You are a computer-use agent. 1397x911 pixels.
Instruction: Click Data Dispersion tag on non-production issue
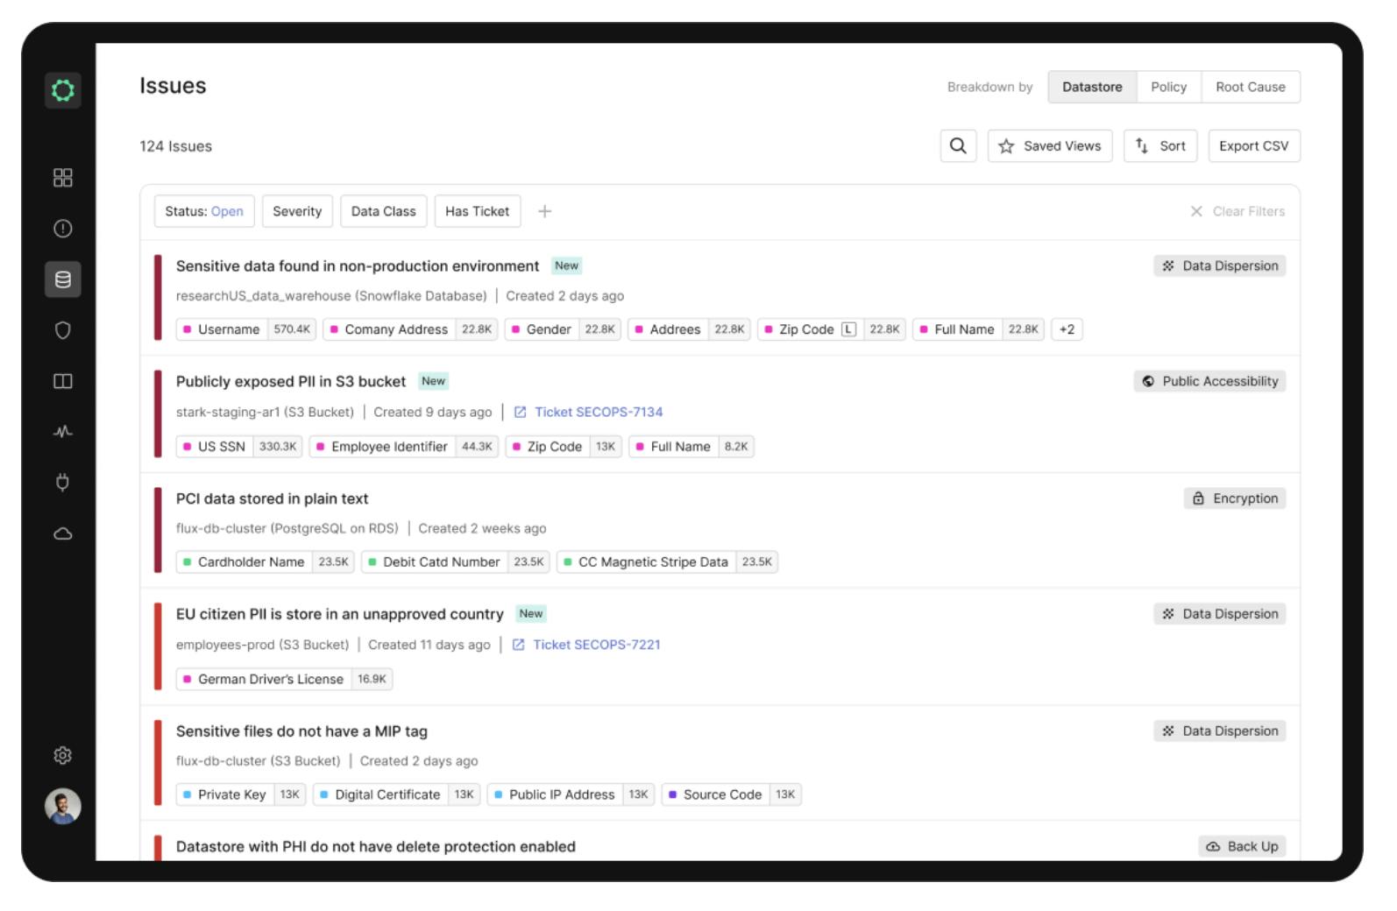(1220, 266)
